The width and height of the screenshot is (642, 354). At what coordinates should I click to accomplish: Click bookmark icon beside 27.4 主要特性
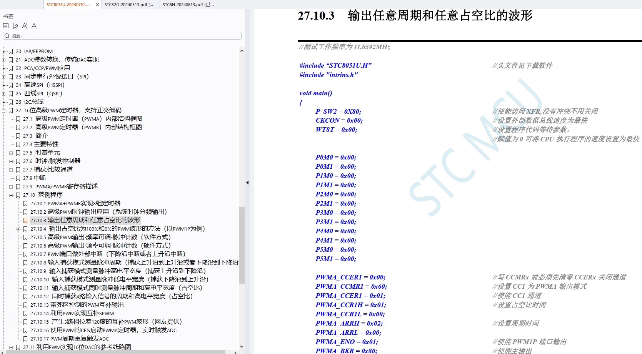pos(18,145)
